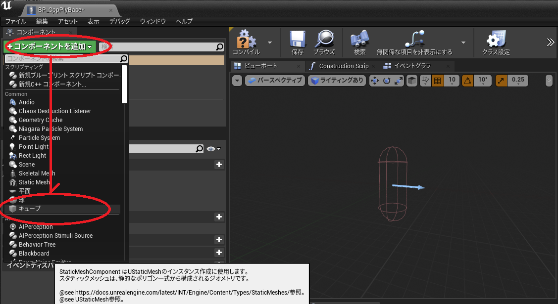Open Lit (ライティングあり) view mode menu

337,81
